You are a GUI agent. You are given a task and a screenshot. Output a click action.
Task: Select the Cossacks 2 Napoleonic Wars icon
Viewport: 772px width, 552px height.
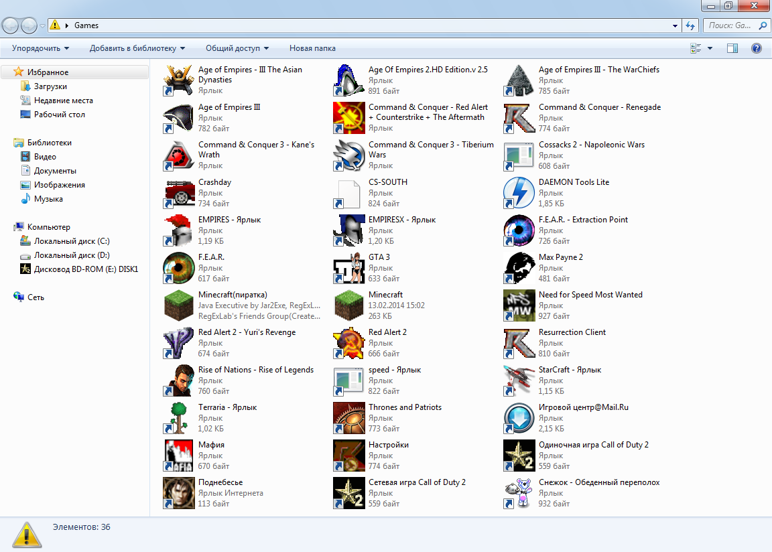coord(519,155)
